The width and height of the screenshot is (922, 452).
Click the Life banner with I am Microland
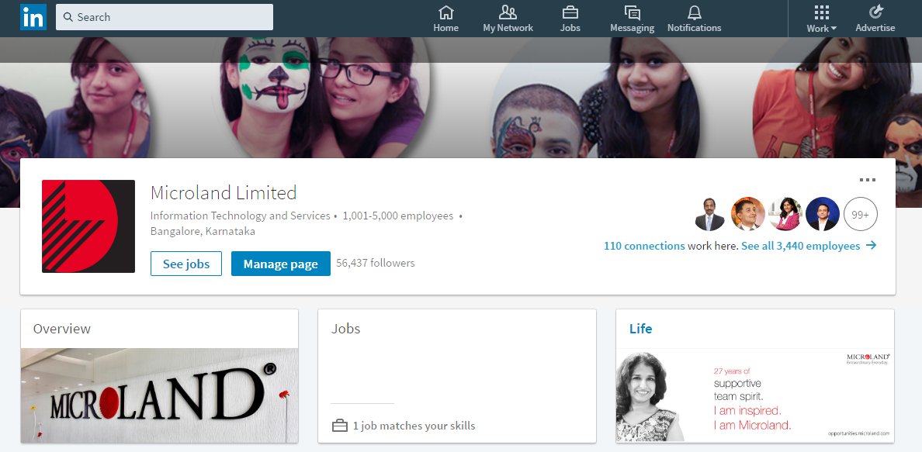click(x=755, y=395)
